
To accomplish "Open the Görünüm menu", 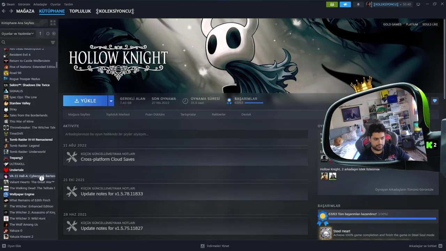I will point(24,4).
